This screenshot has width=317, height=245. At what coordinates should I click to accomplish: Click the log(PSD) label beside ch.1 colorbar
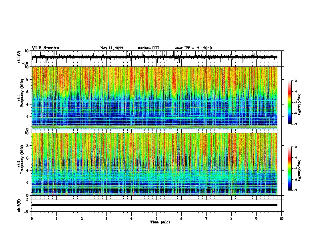[x=299, y=104]
